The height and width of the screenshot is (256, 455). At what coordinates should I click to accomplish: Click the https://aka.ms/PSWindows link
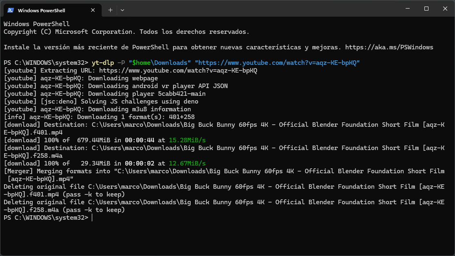(x=389, y=47)
